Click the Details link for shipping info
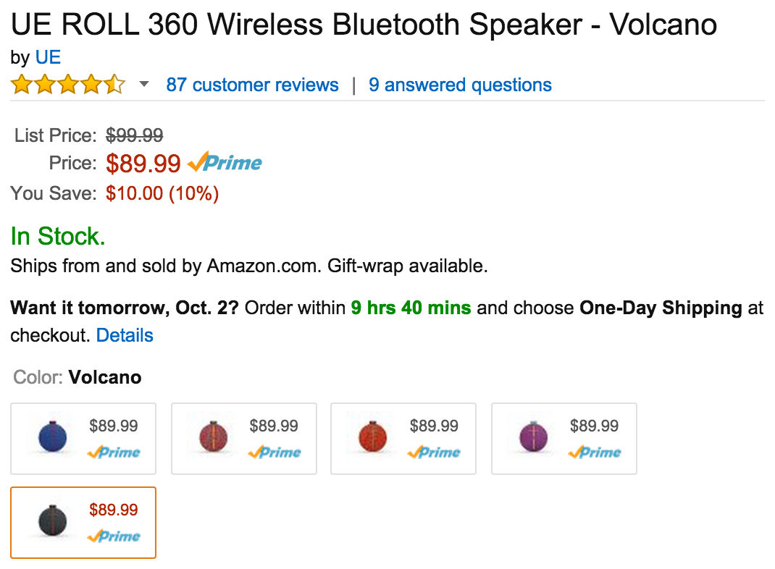Image resolution: width=775 pixels, height=569 pixels. 125,335
